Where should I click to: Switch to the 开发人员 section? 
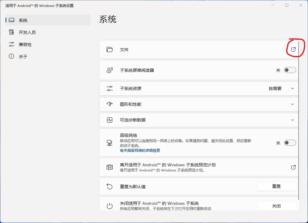pyautogui.click(x=26, y=32)
